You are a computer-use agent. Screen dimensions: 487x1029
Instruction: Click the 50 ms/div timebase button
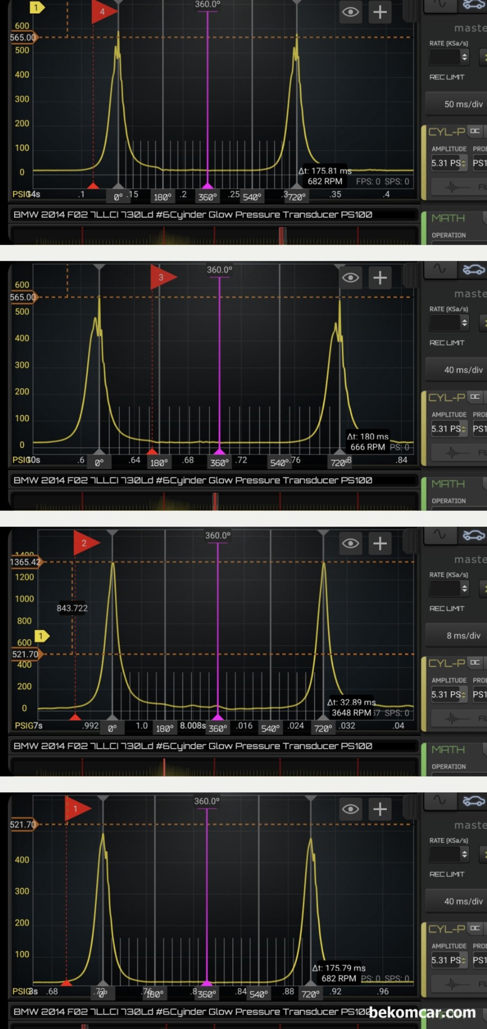click(x=456, y=104)
